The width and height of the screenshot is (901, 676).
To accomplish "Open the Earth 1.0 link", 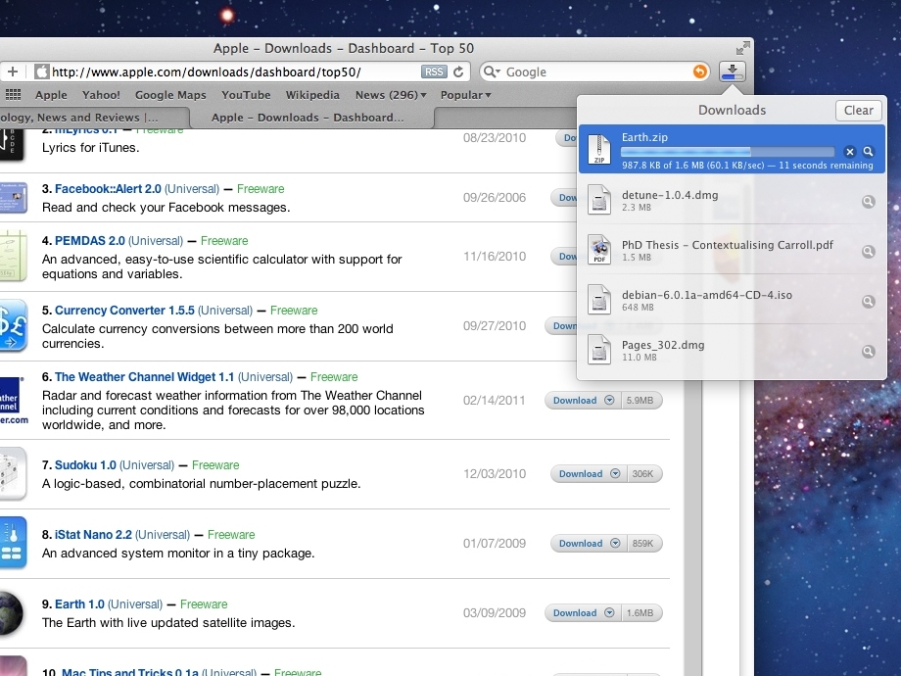I will point(79,604).
